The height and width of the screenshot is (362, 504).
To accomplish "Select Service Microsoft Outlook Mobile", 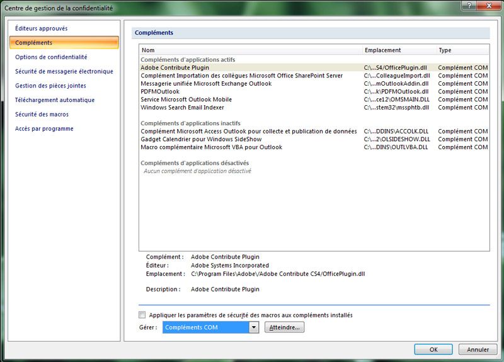I will [x=314, y=99].
